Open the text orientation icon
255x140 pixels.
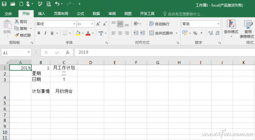point(136,24)
